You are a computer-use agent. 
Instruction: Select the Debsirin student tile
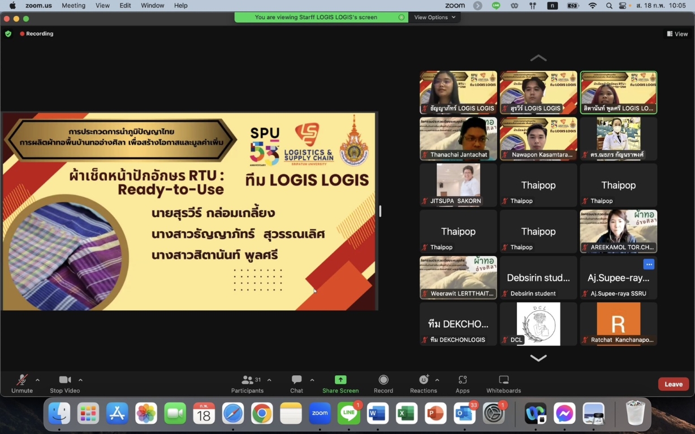[538, 278]
